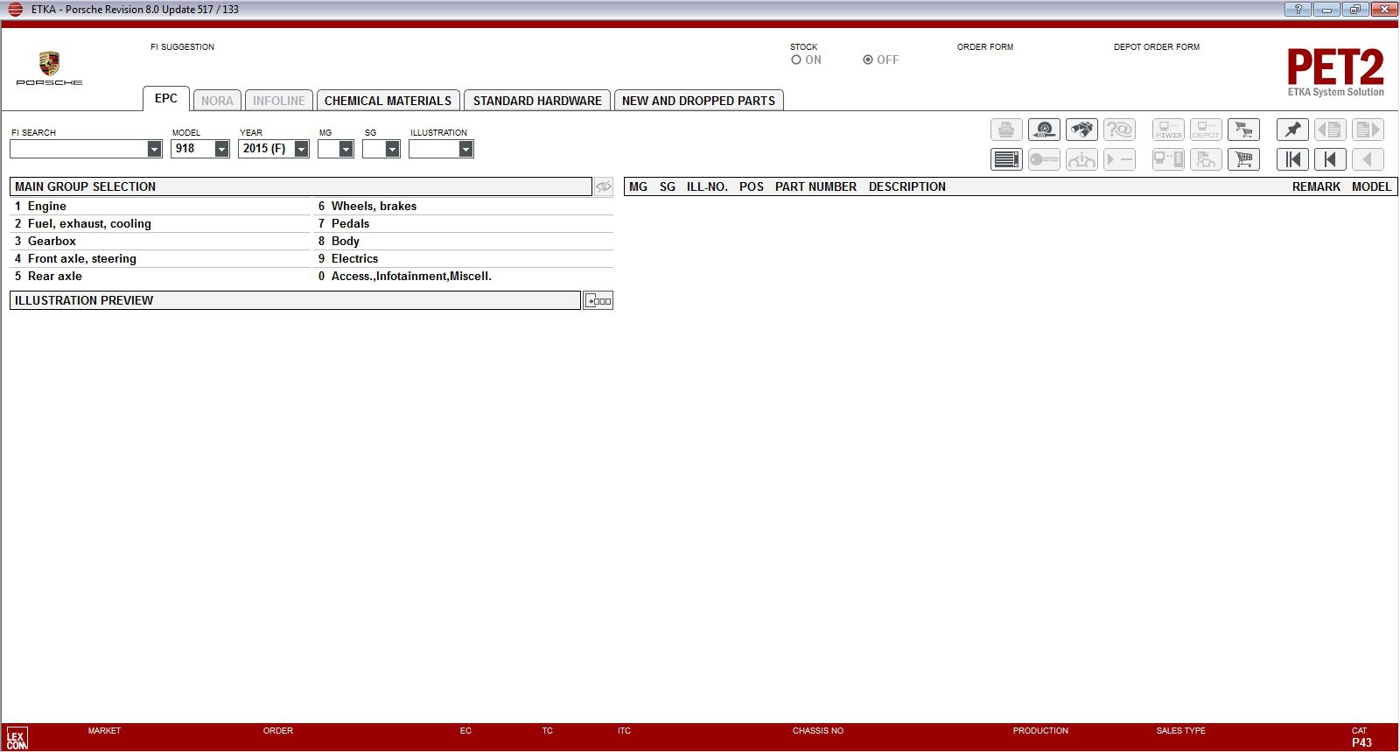Select main group 9 Electrics
The width and height of the screenshot is (1400, 752).
[464, 259]
